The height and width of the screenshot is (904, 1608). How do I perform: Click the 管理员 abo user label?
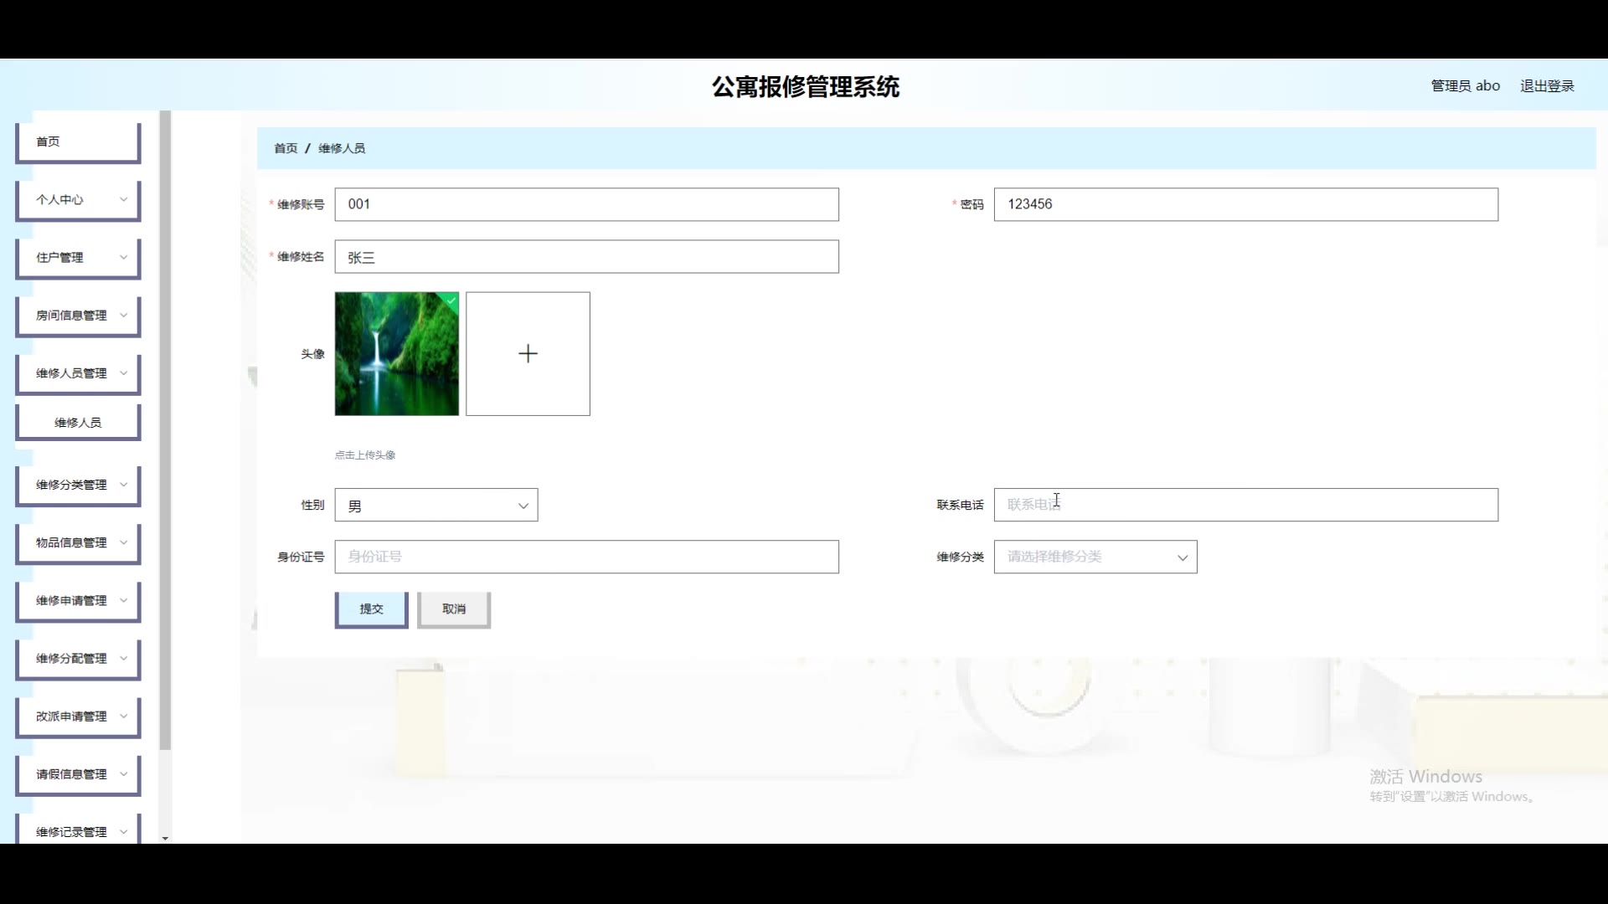(x=1466, y=85)
